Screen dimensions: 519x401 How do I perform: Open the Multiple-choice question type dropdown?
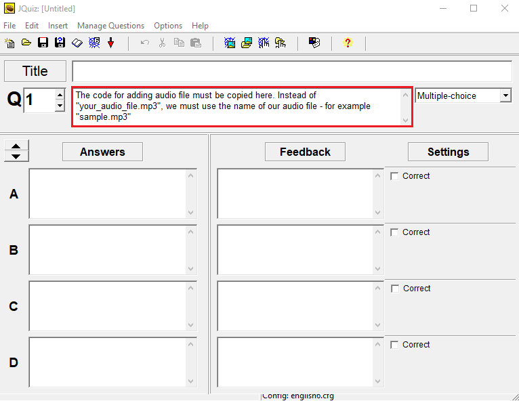[x=505, y=96]
